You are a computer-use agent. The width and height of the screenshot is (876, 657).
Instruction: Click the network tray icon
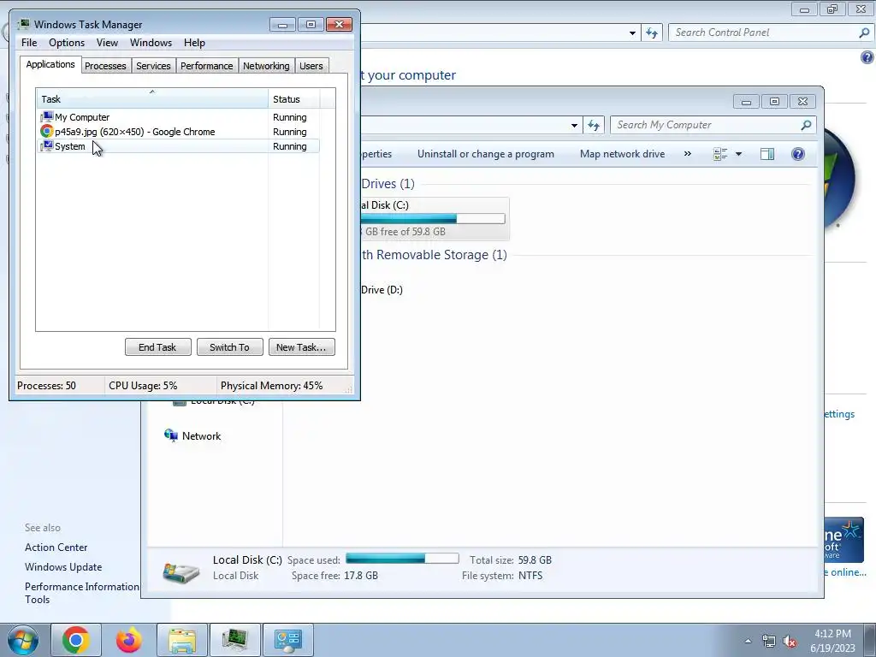point(769,642)
